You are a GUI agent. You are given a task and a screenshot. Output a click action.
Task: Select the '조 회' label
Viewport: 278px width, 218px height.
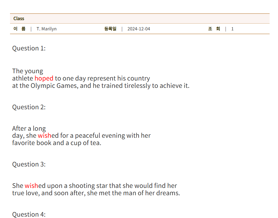[214, 29]
